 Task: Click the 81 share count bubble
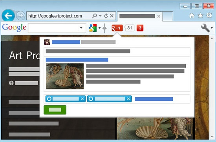point(129,28)
